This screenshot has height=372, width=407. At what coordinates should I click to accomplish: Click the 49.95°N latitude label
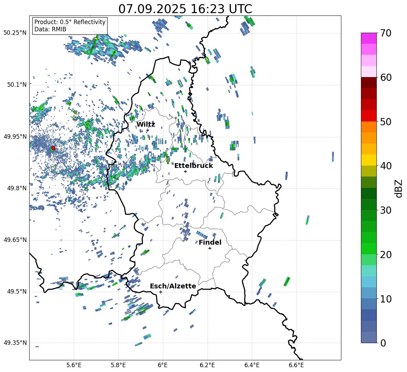pos(15,137)
